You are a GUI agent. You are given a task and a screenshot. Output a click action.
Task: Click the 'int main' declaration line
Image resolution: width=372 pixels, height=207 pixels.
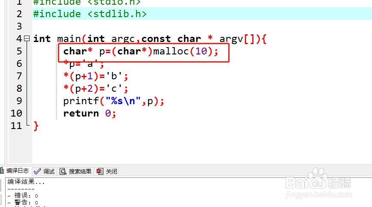tap(150, 39)
